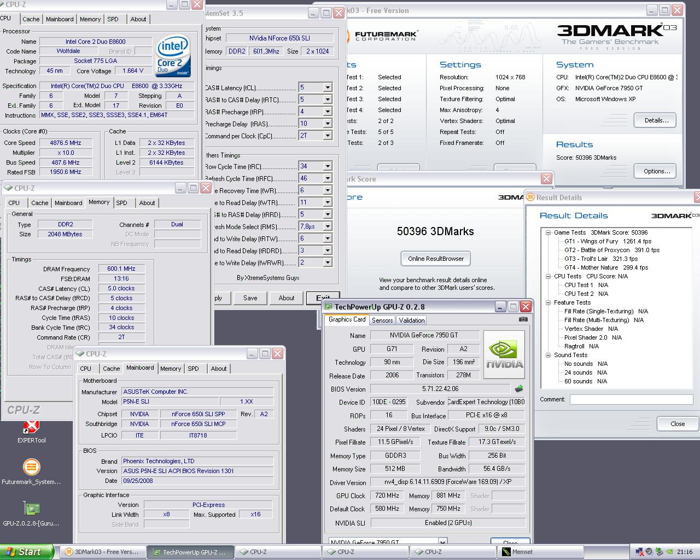Click the Details... button in 3DMark03
Viewport: 700px width, 560px height.
point(655,120)
